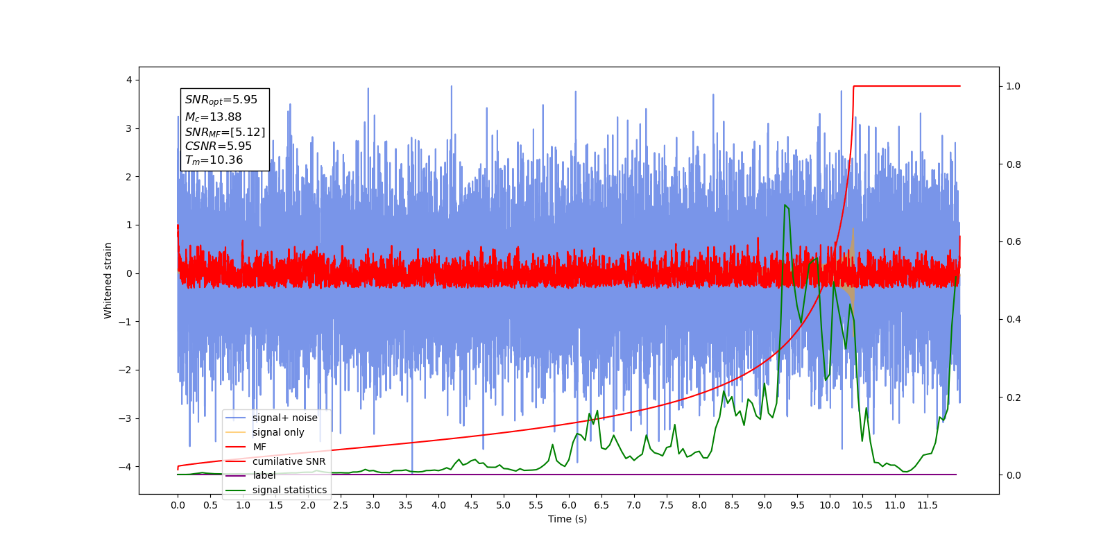The height and width of the screenshot is (555, 1110).
Task: Click the purple line swatch beside 'label'
Action: pos(236,475)
